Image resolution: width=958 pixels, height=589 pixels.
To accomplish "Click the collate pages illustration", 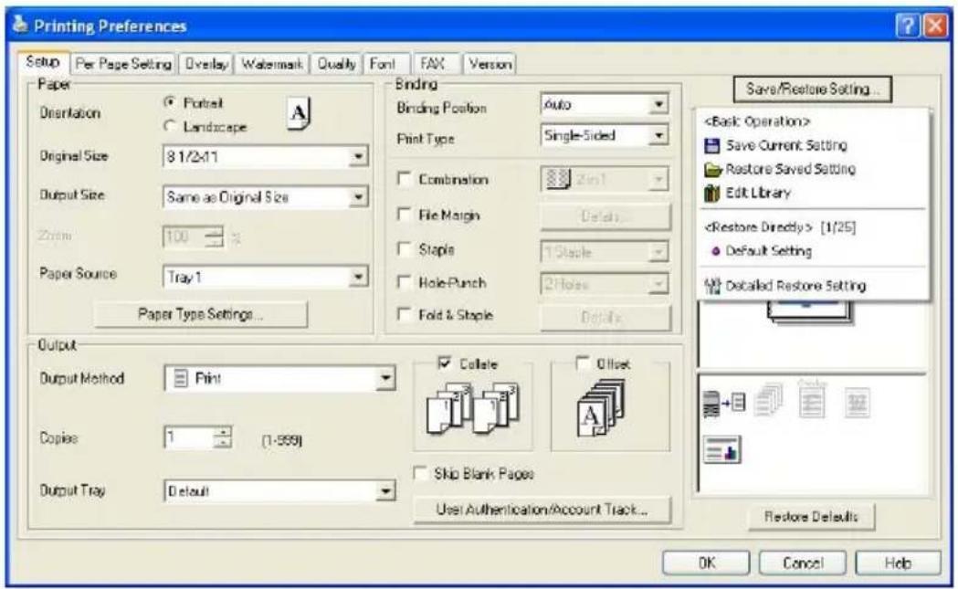I will pyautogui.click(x=473, y=407).
